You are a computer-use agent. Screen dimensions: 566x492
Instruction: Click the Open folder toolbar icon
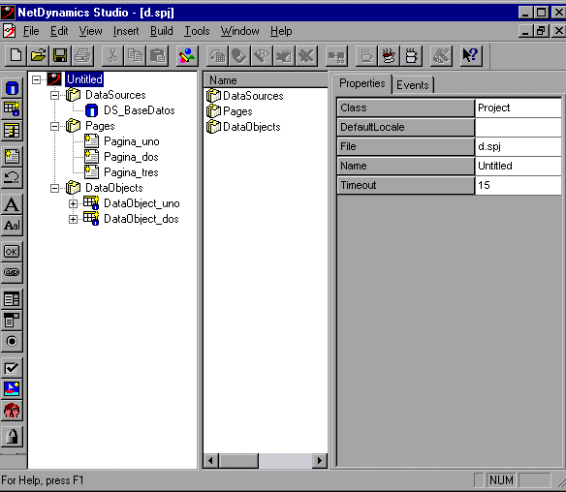click(38, 56)
